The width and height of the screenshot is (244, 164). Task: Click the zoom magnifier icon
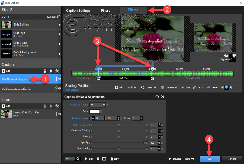tap(78, 159)
